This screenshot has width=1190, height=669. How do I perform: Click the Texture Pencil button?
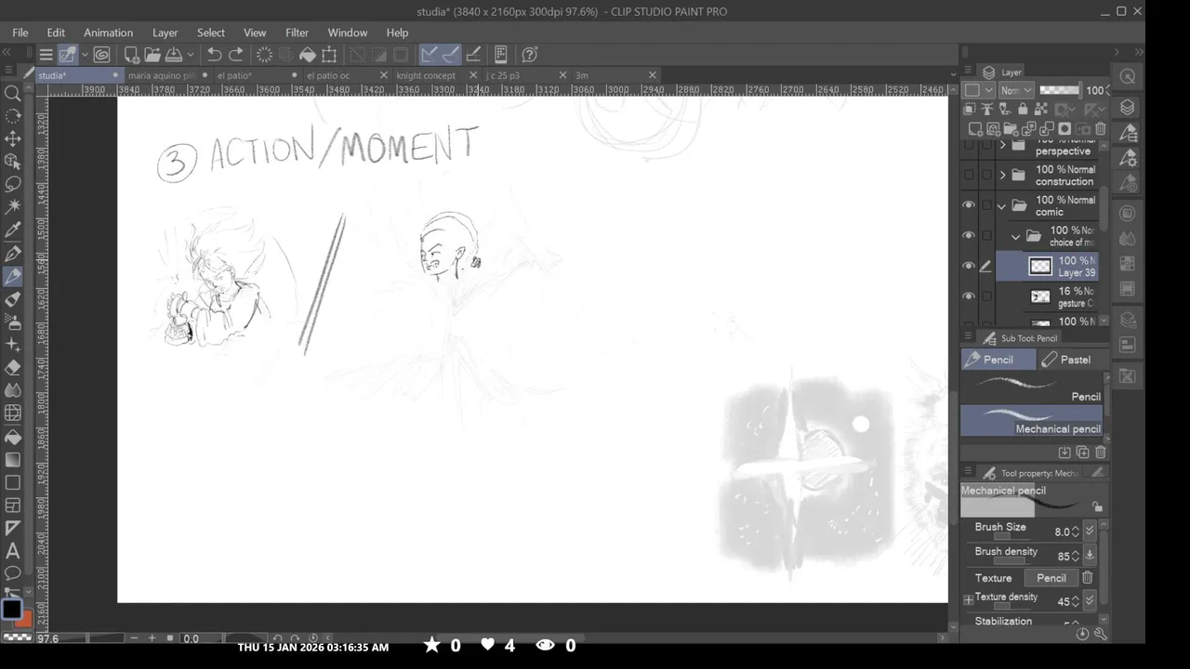coord(1051,578)
